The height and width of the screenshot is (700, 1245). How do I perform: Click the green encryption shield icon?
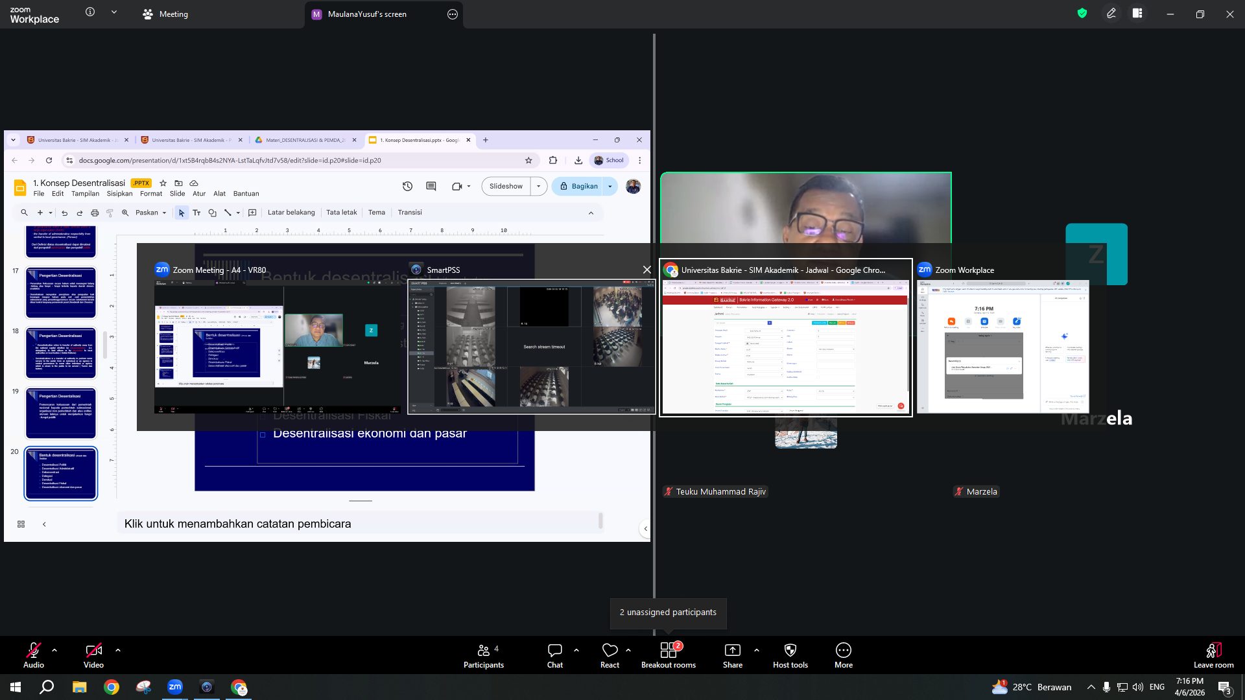point(1082,13)
